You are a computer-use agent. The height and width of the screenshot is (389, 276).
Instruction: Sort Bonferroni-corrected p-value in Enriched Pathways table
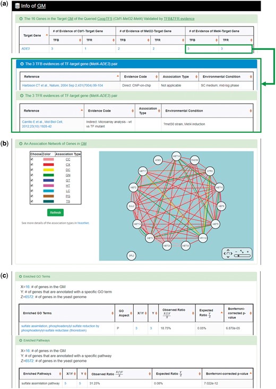coord(251,374)
